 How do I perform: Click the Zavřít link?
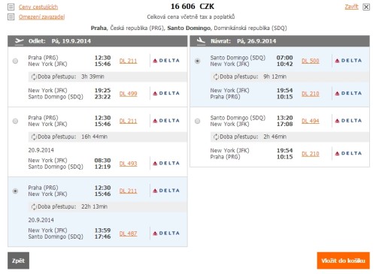click(x=351, y=7)
